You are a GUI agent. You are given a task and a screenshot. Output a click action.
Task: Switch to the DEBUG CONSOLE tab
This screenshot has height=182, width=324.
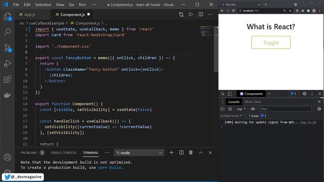[64, 153]
